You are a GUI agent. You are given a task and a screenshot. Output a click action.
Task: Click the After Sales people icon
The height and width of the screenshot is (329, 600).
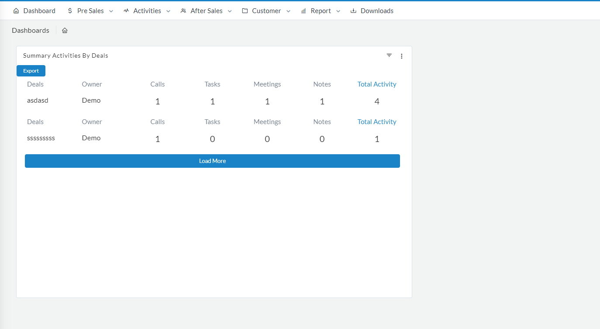[x=183, y=11]
